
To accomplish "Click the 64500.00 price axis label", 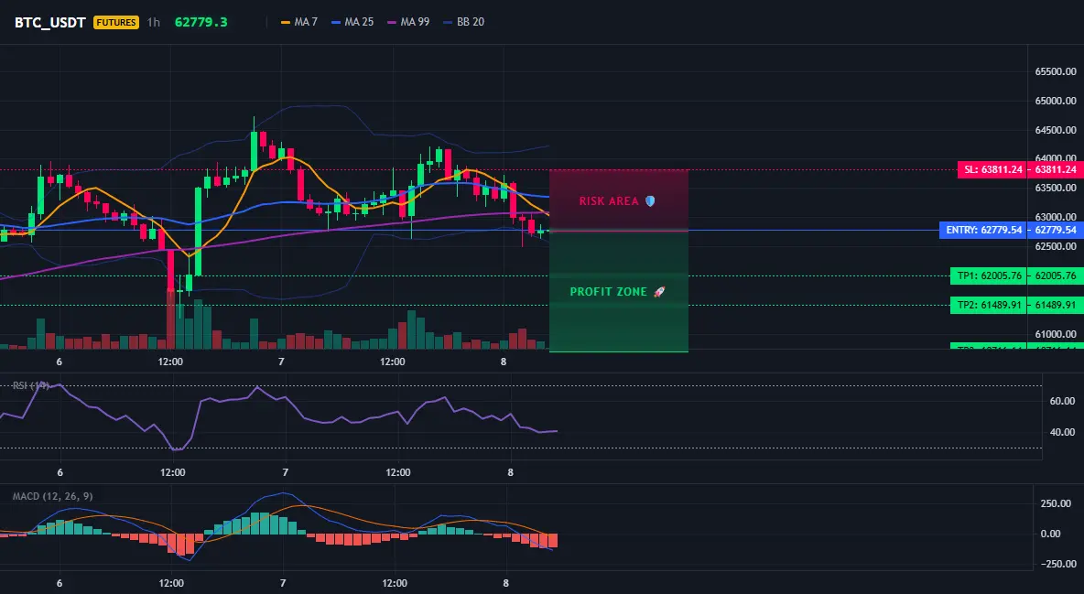I will pos(1056,130).
